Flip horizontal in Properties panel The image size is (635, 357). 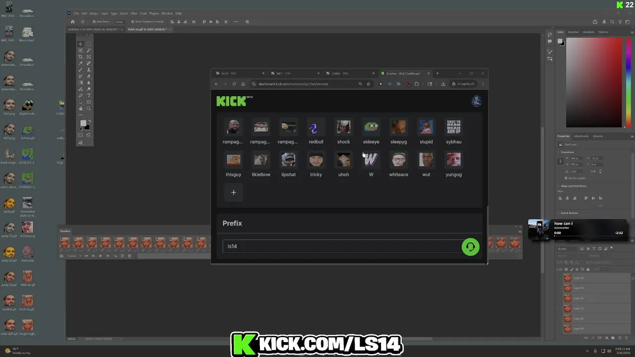pos(593,172)
